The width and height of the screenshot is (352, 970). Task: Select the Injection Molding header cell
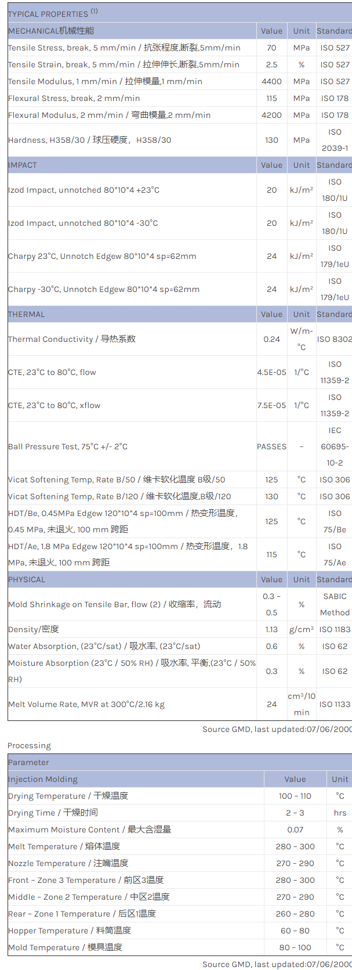click(x=43, y=779)
